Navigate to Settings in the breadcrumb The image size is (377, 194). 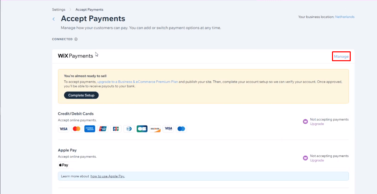click(x=59, y=9)
